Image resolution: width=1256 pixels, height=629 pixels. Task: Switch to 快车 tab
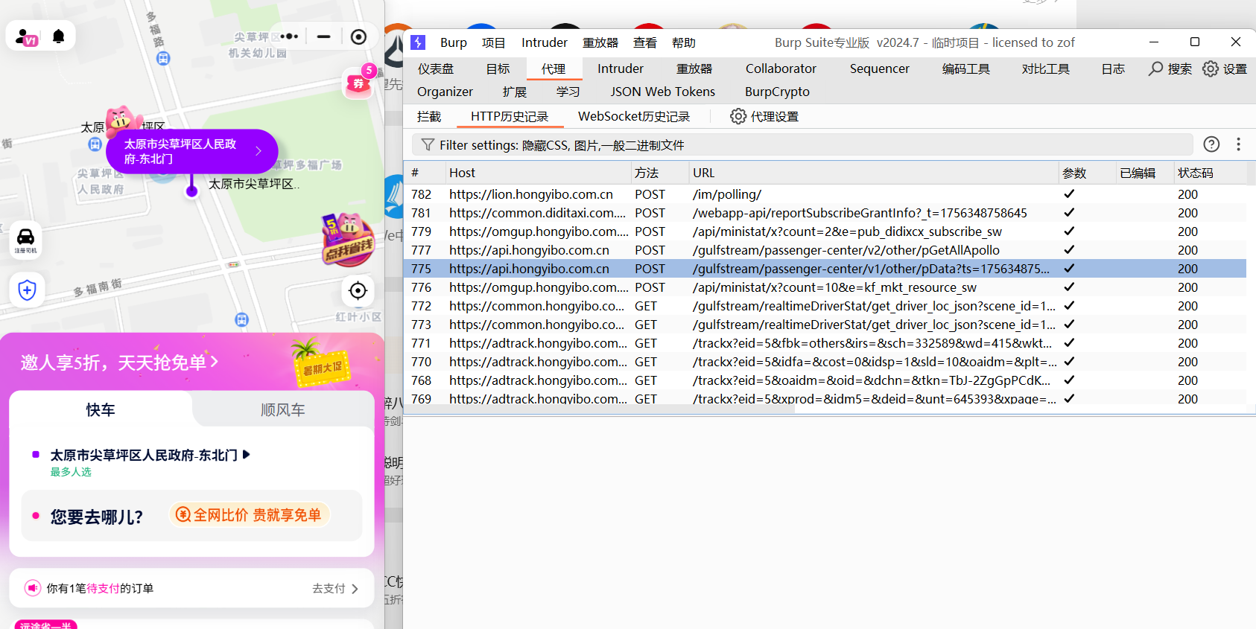click(x=101, y=409)
